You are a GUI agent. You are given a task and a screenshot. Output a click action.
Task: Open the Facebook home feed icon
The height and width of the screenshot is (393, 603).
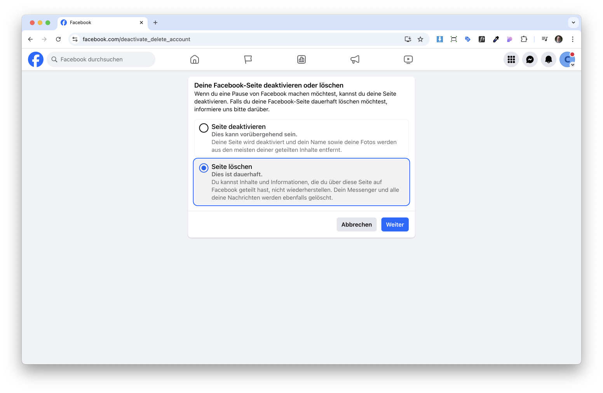pos(195,59)
